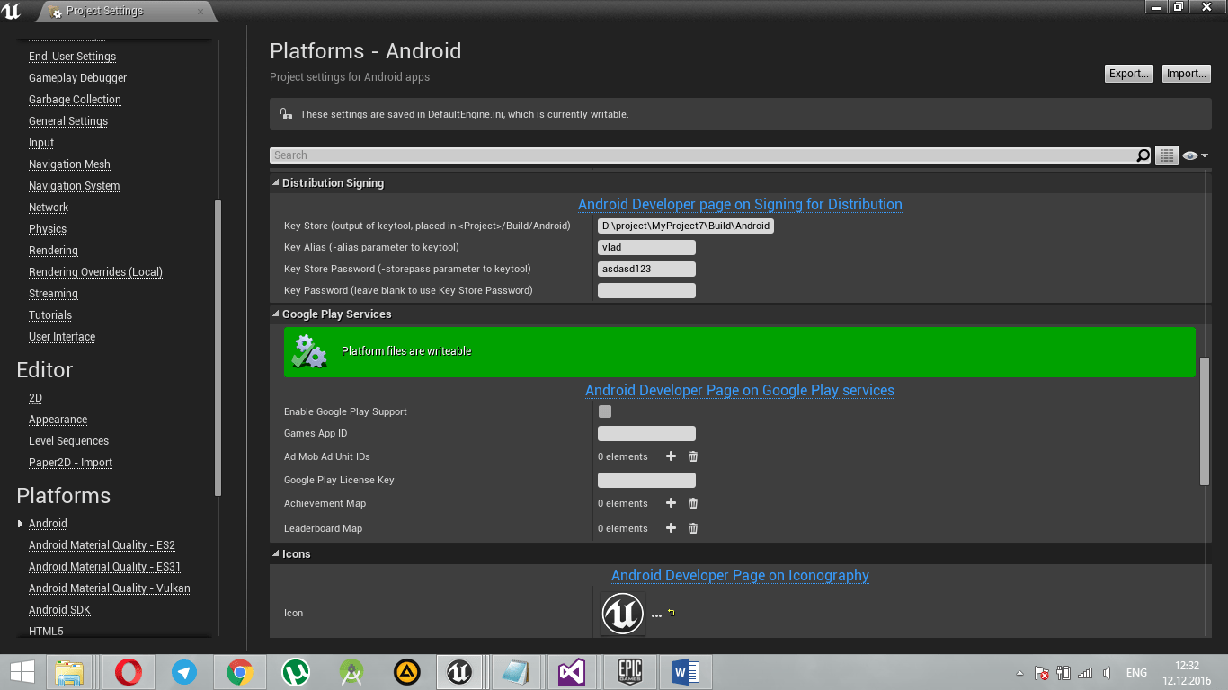Open the ellipsis asset browser for the Android Icon
The image size is (1228, 690).
point(656,614)
